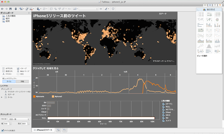
Task: Click the highlight pen icon in toolbar
Action: click(106, 9)
